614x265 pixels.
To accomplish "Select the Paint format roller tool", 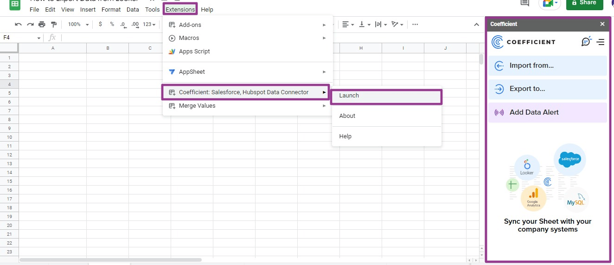I will pyautogui.click(x=54, y=24).
